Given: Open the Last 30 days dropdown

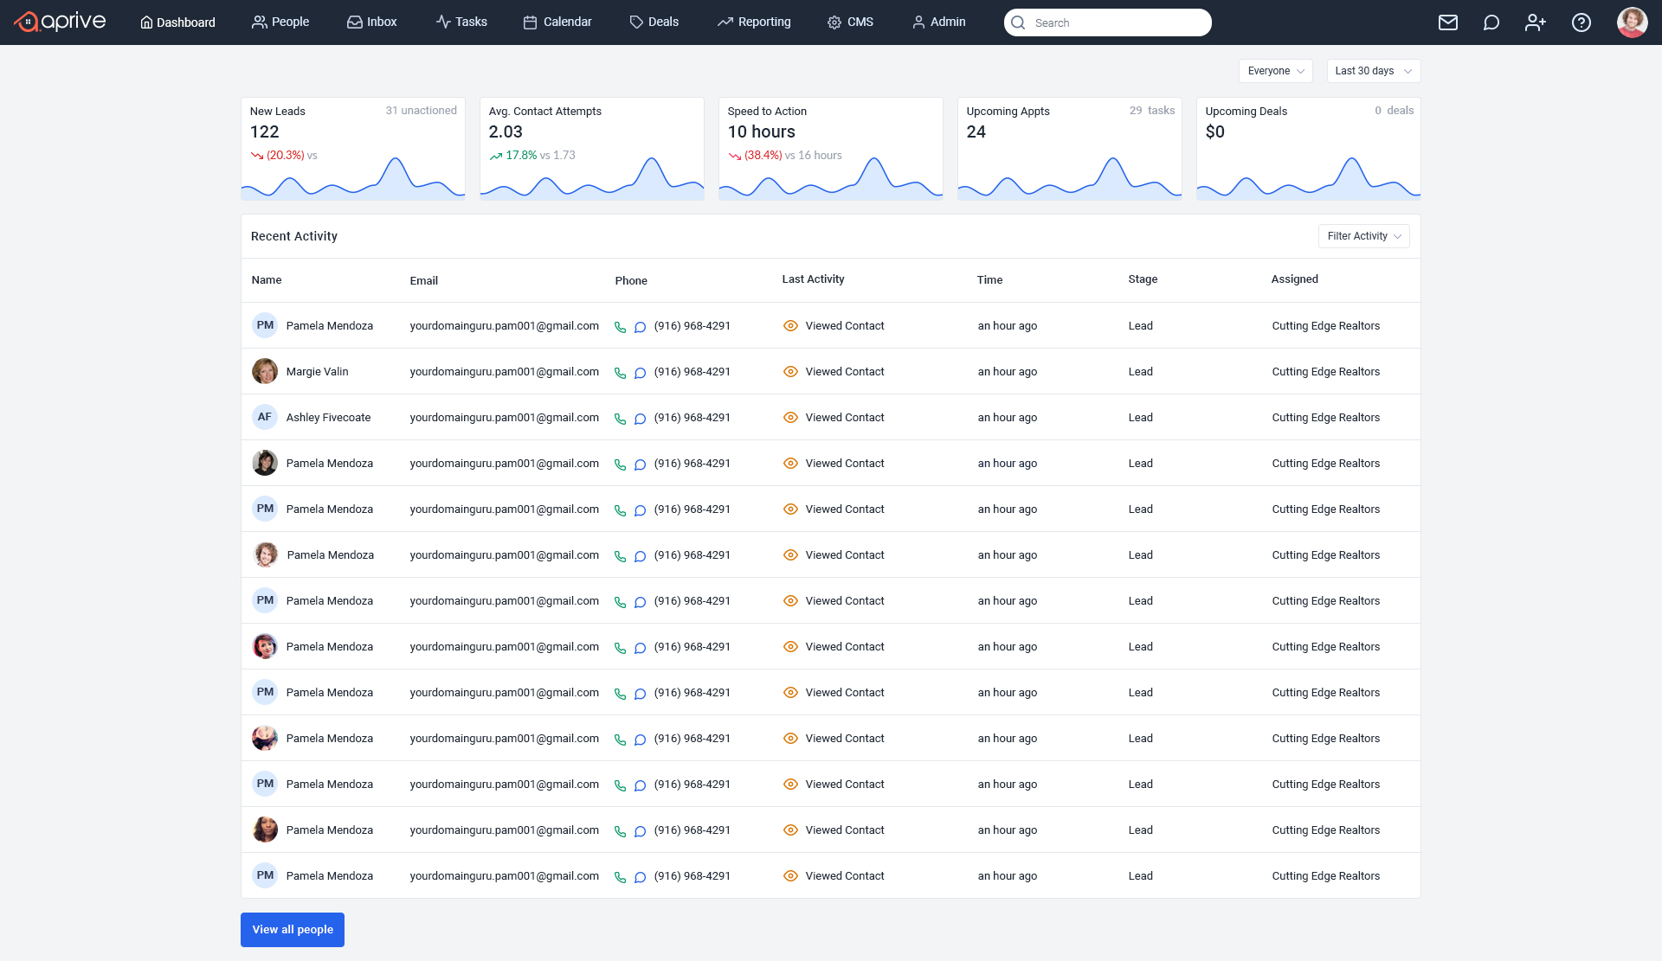Looking at the screenshot, I should click(1373, 71).
